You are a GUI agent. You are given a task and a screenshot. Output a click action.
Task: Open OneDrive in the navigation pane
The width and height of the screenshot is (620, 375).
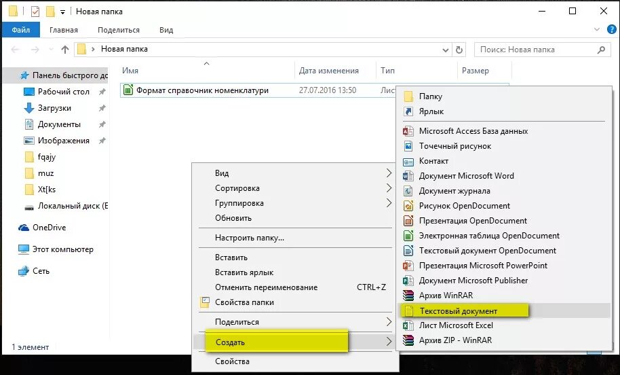(49, 228)
